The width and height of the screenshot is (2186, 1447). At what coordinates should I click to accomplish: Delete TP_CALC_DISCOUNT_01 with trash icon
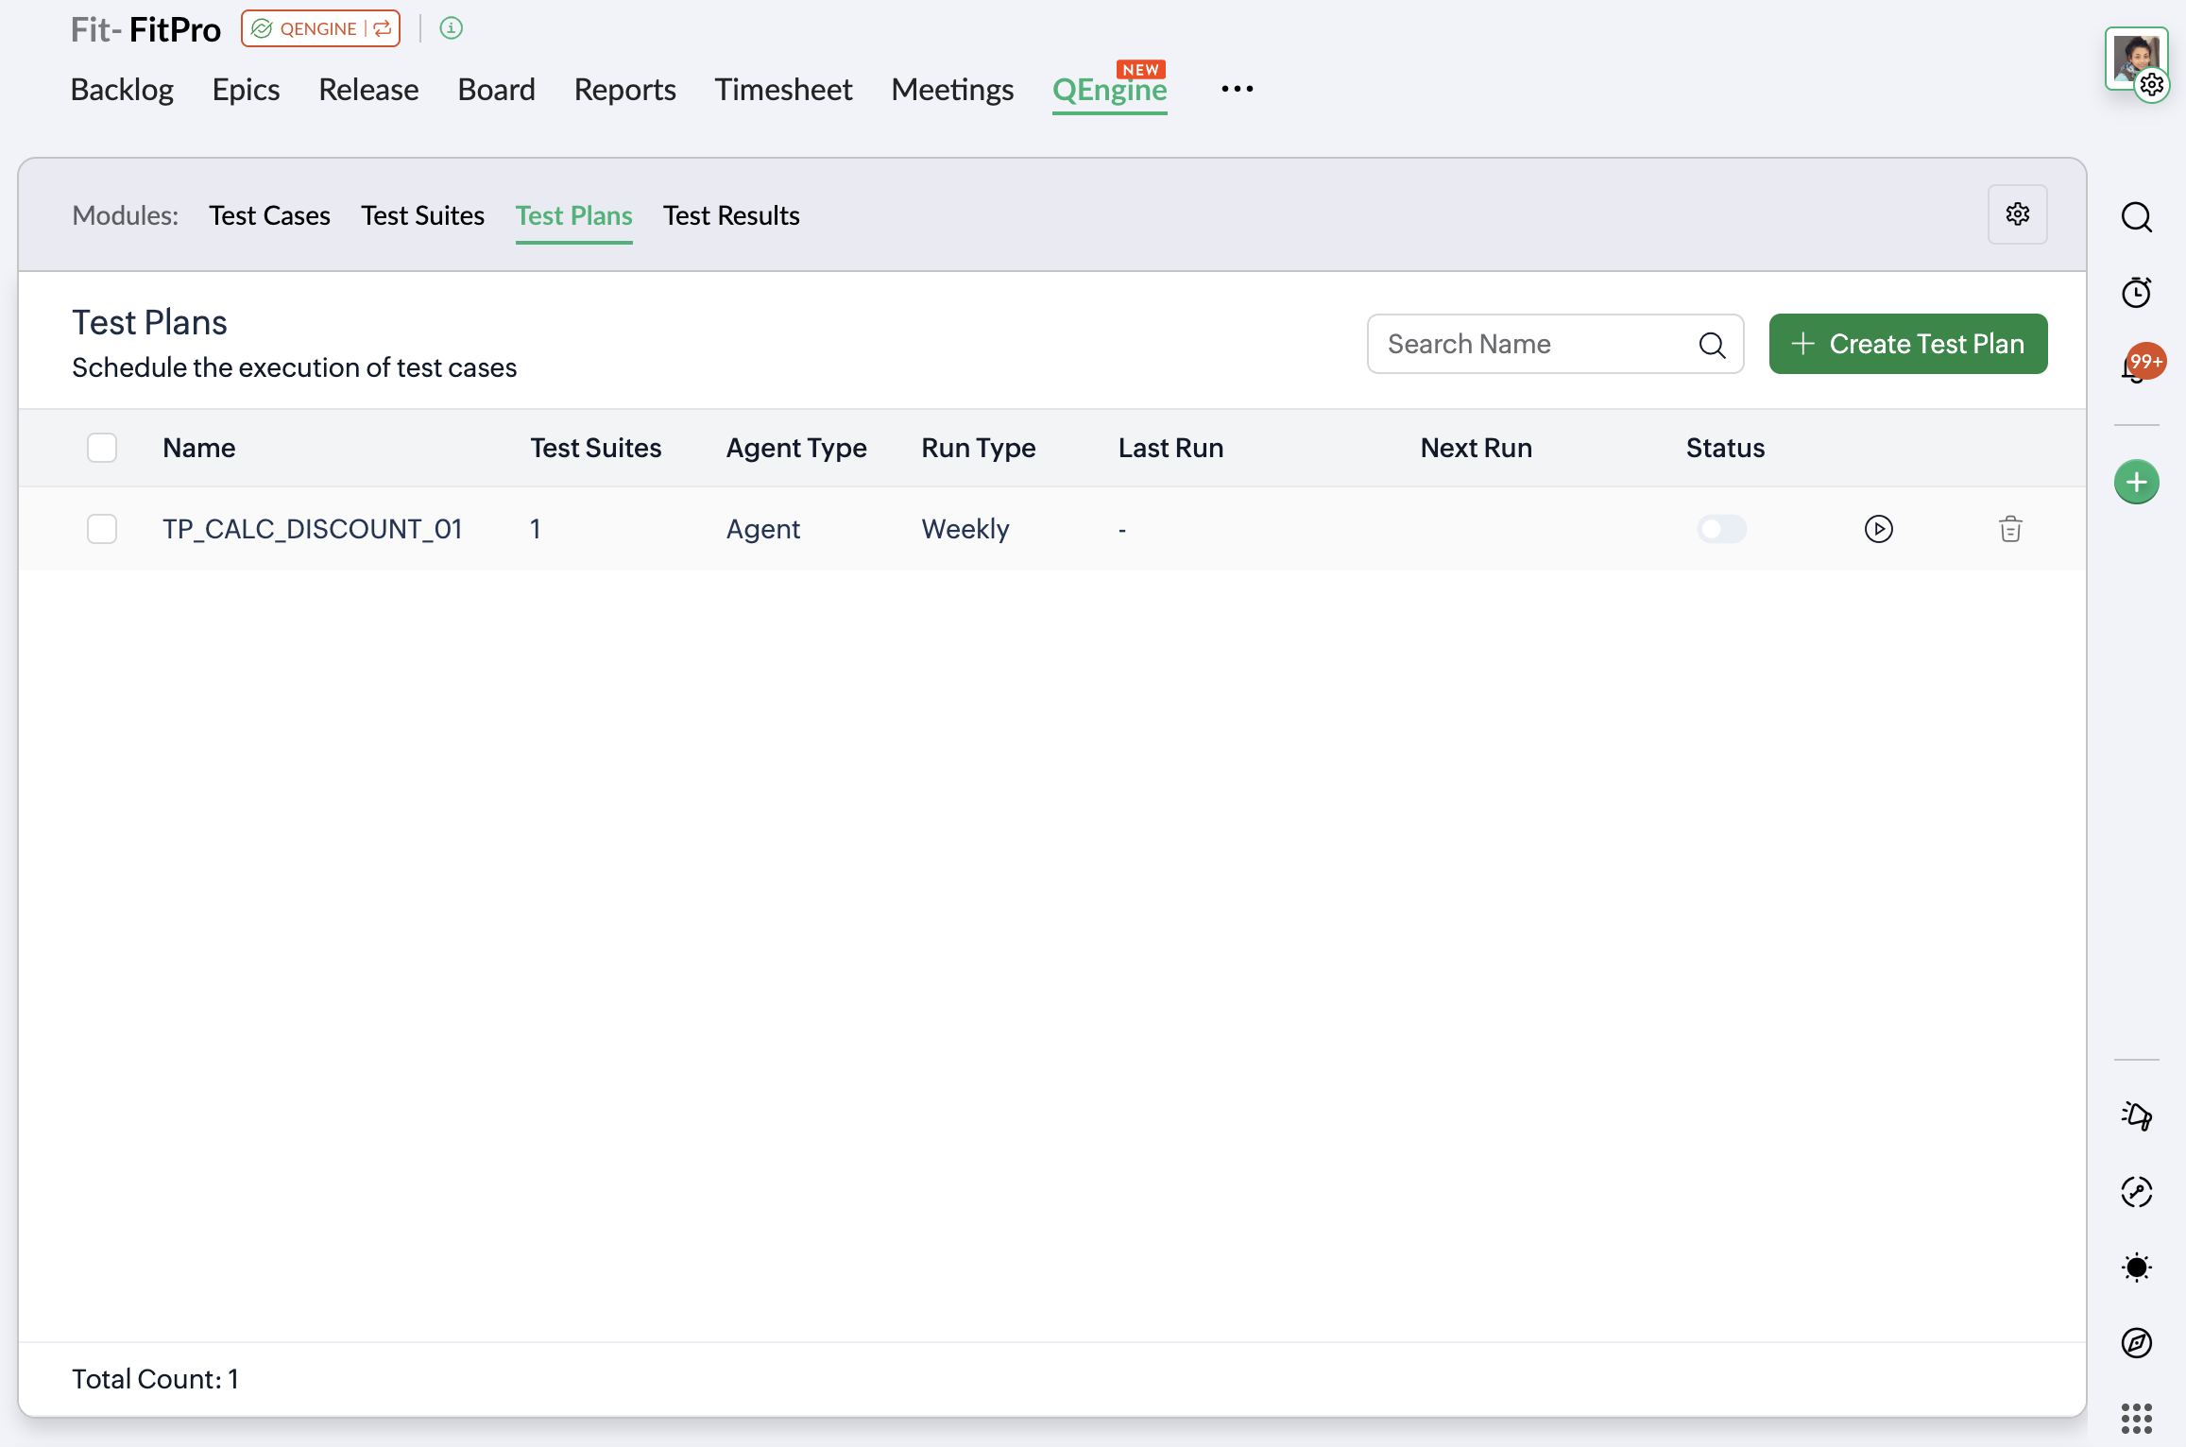coord(2010,529)
